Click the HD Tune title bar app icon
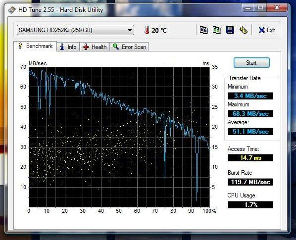The width and height of the screenshot is (296, 240). pos(12,10)
